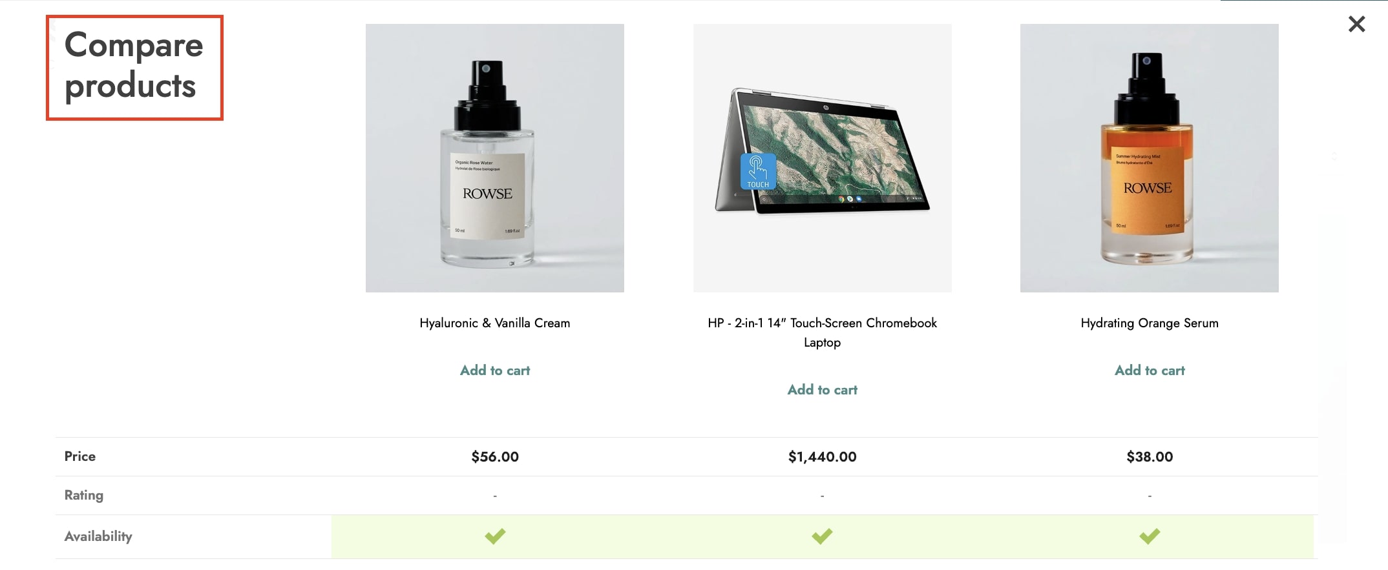1388x570 pixels.
Task: Click the HP Chromebook availability checkmark
Action: 822,536
